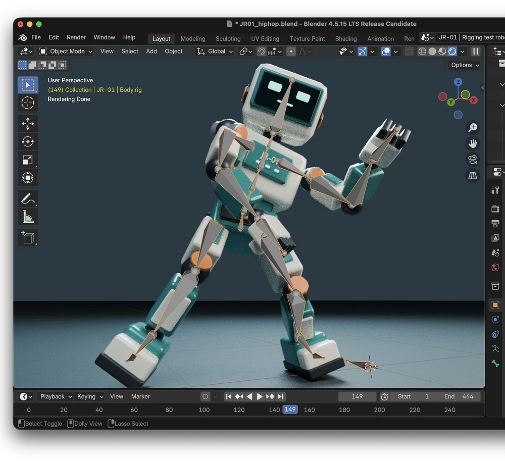
Task: Activate the Scale tool
Action: coord(28,160)
